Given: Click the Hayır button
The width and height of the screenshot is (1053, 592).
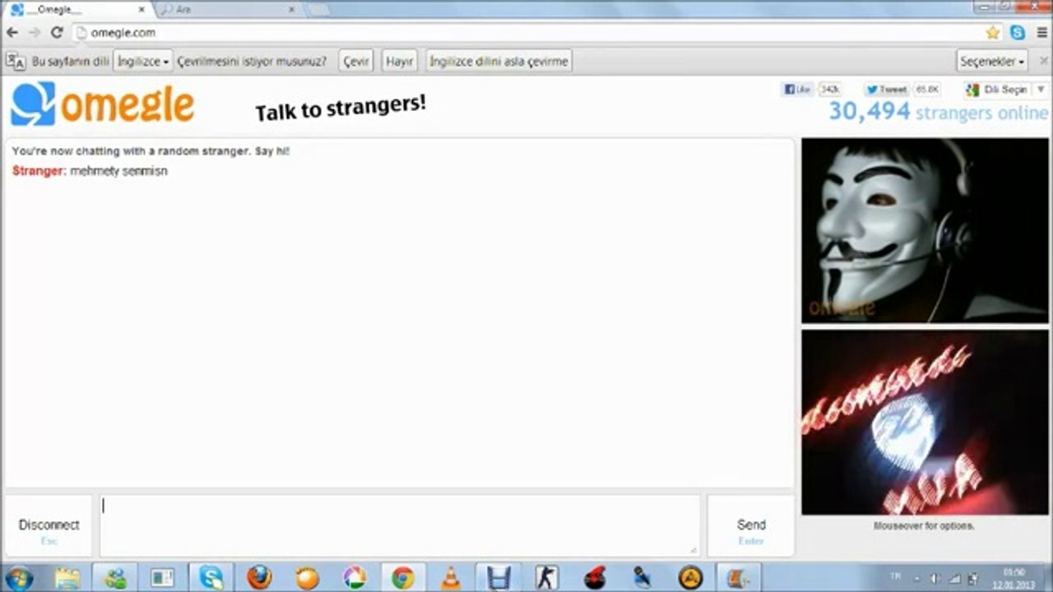Looking at the screenshot, I should pyautogui.click(x=399, y=61).
